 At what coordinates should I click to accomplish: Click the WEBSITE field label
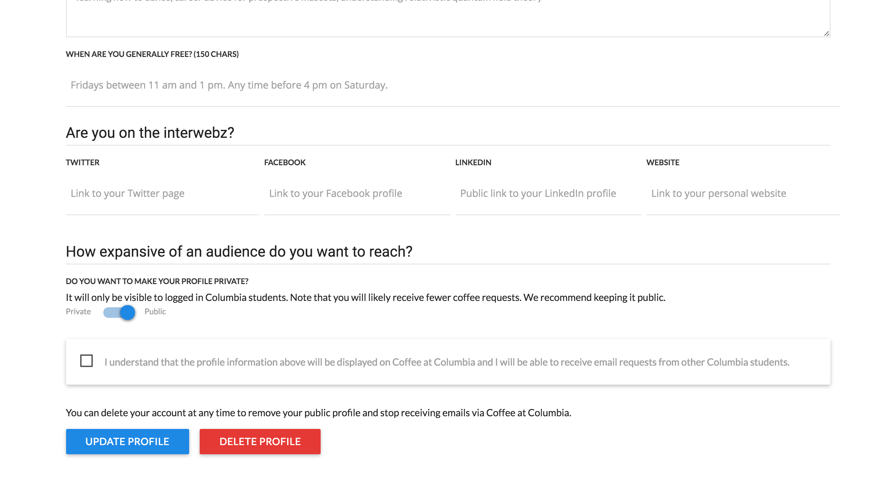[663, 163]
